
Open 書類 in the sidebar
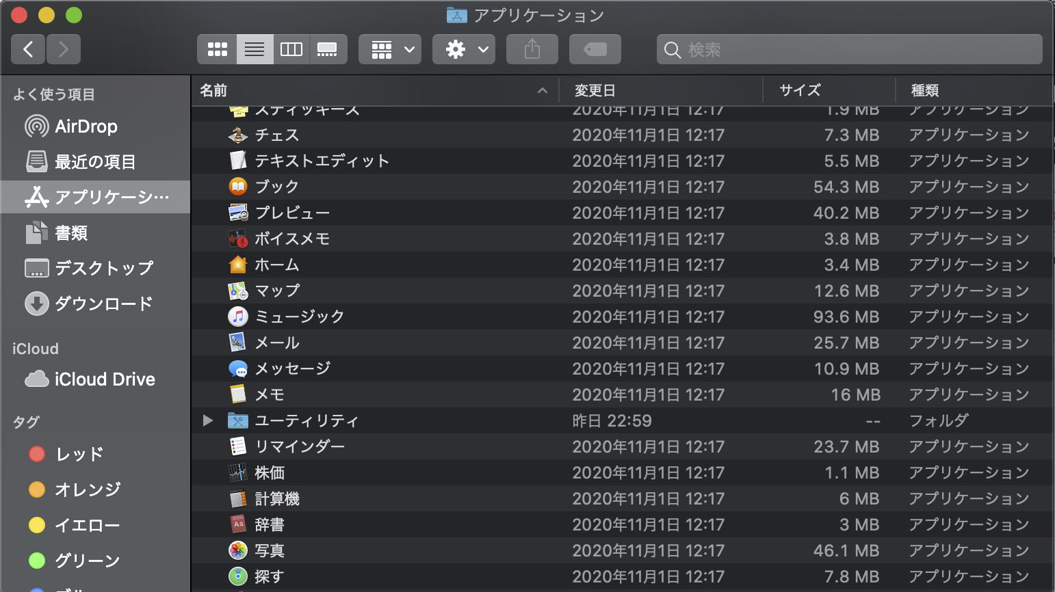coord(96,233)
